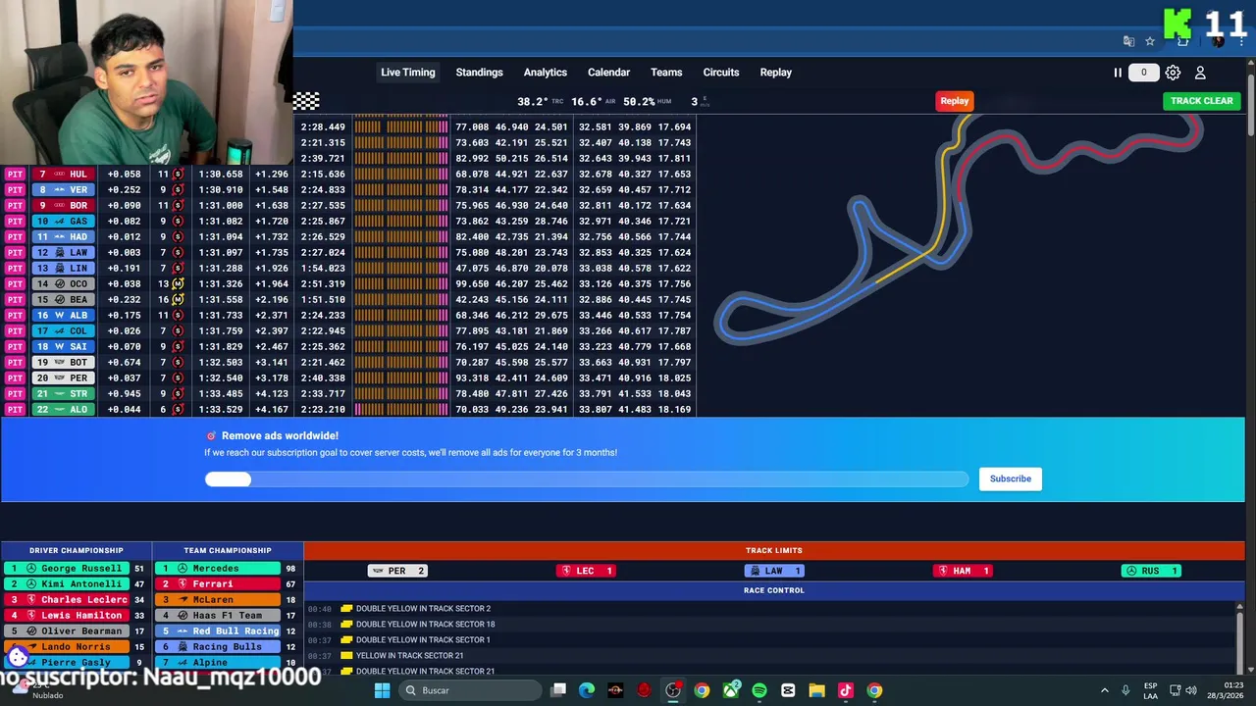This screenshot has width=1256, height=706.
Task: Open File Explorer from the taskbar
Action: click(x=816, y=690)
